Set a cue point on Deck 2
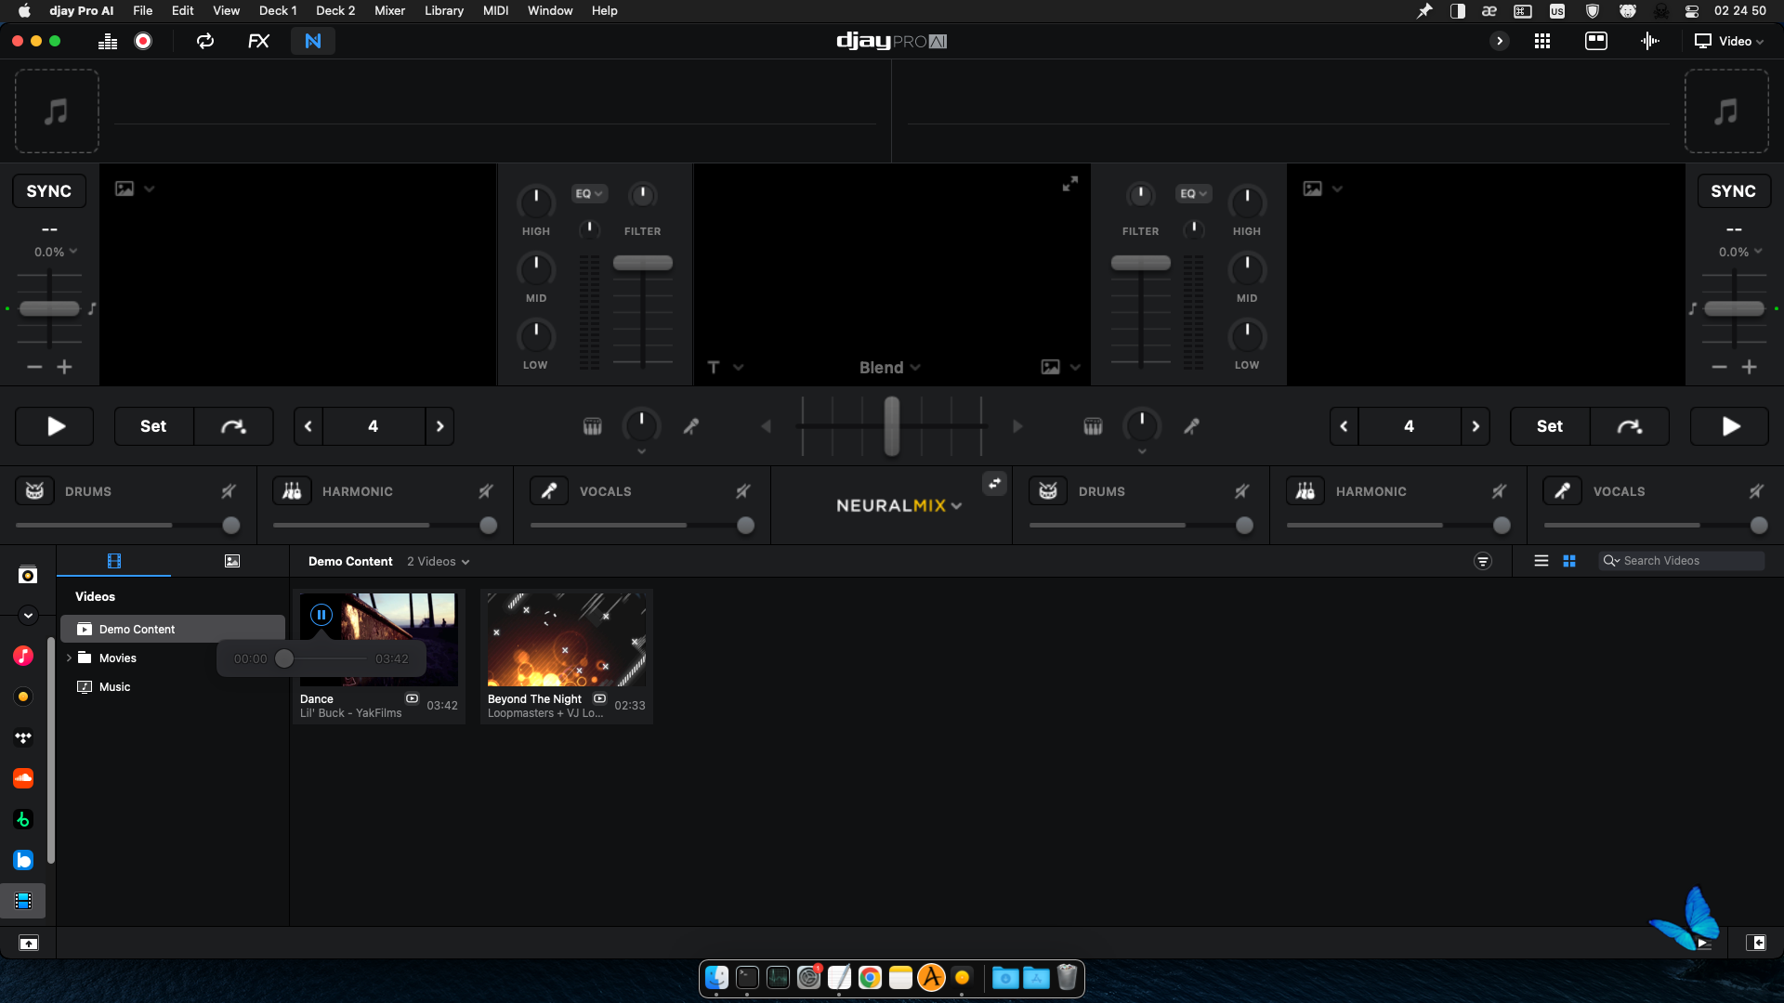Screen dimensions: 1784x1003 coord(1550,426)
